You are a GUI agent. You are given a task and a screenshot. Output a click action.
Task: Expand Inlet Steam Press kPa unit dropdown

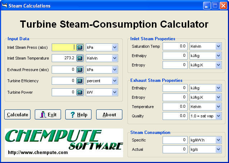(x=114, y=47)
